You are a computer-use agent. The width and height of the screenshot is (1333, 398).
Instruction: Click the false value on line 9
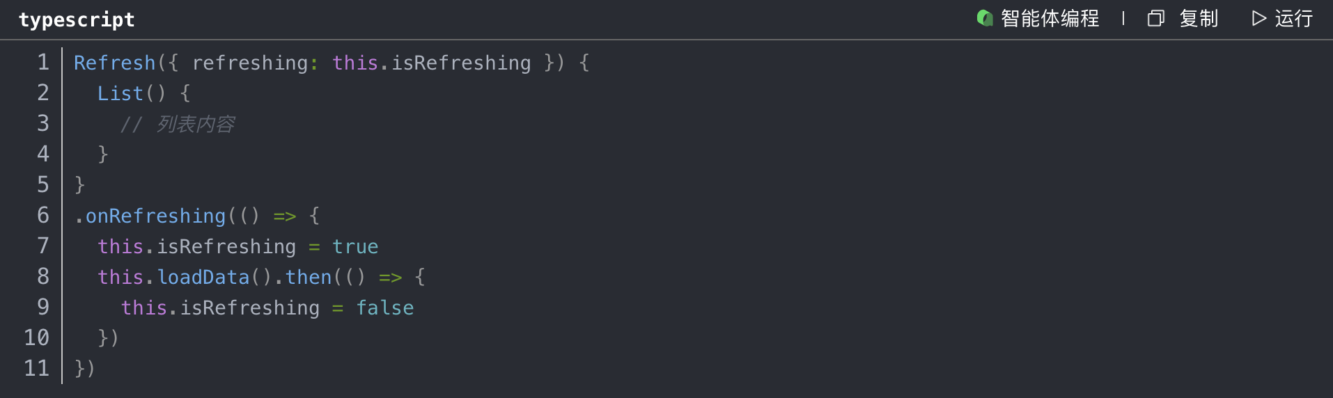(384, 308)
